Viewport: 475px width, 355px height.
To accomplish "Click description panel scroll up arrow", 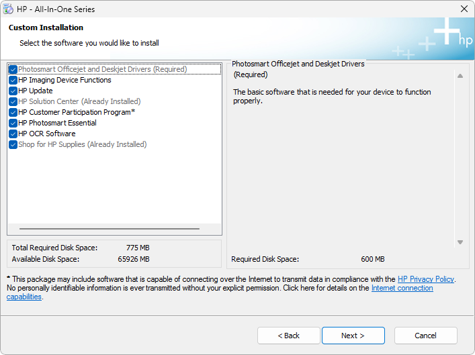I will click(x=460, y=76).
